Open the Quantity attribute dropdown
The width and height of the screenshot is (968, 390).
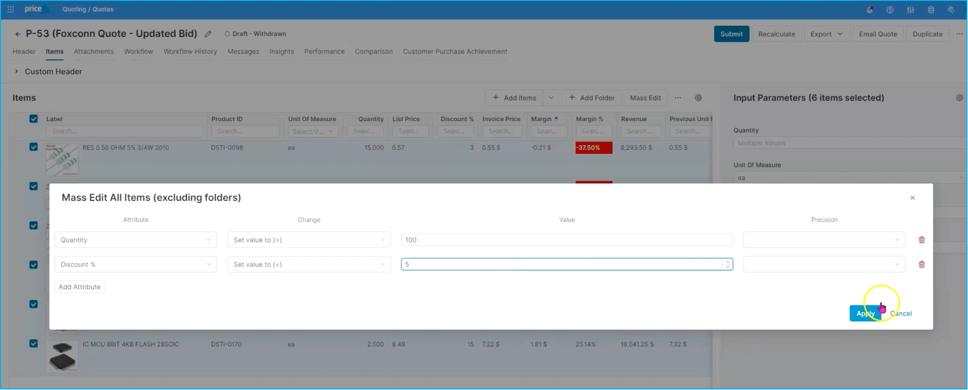[135, 240]
